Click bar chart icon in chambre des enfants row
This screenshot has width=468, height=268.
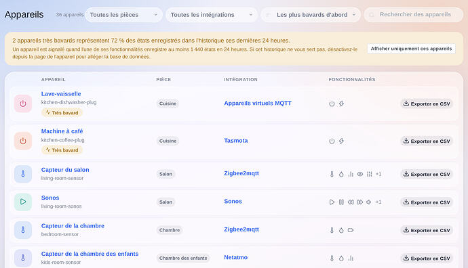pos(351,258)
